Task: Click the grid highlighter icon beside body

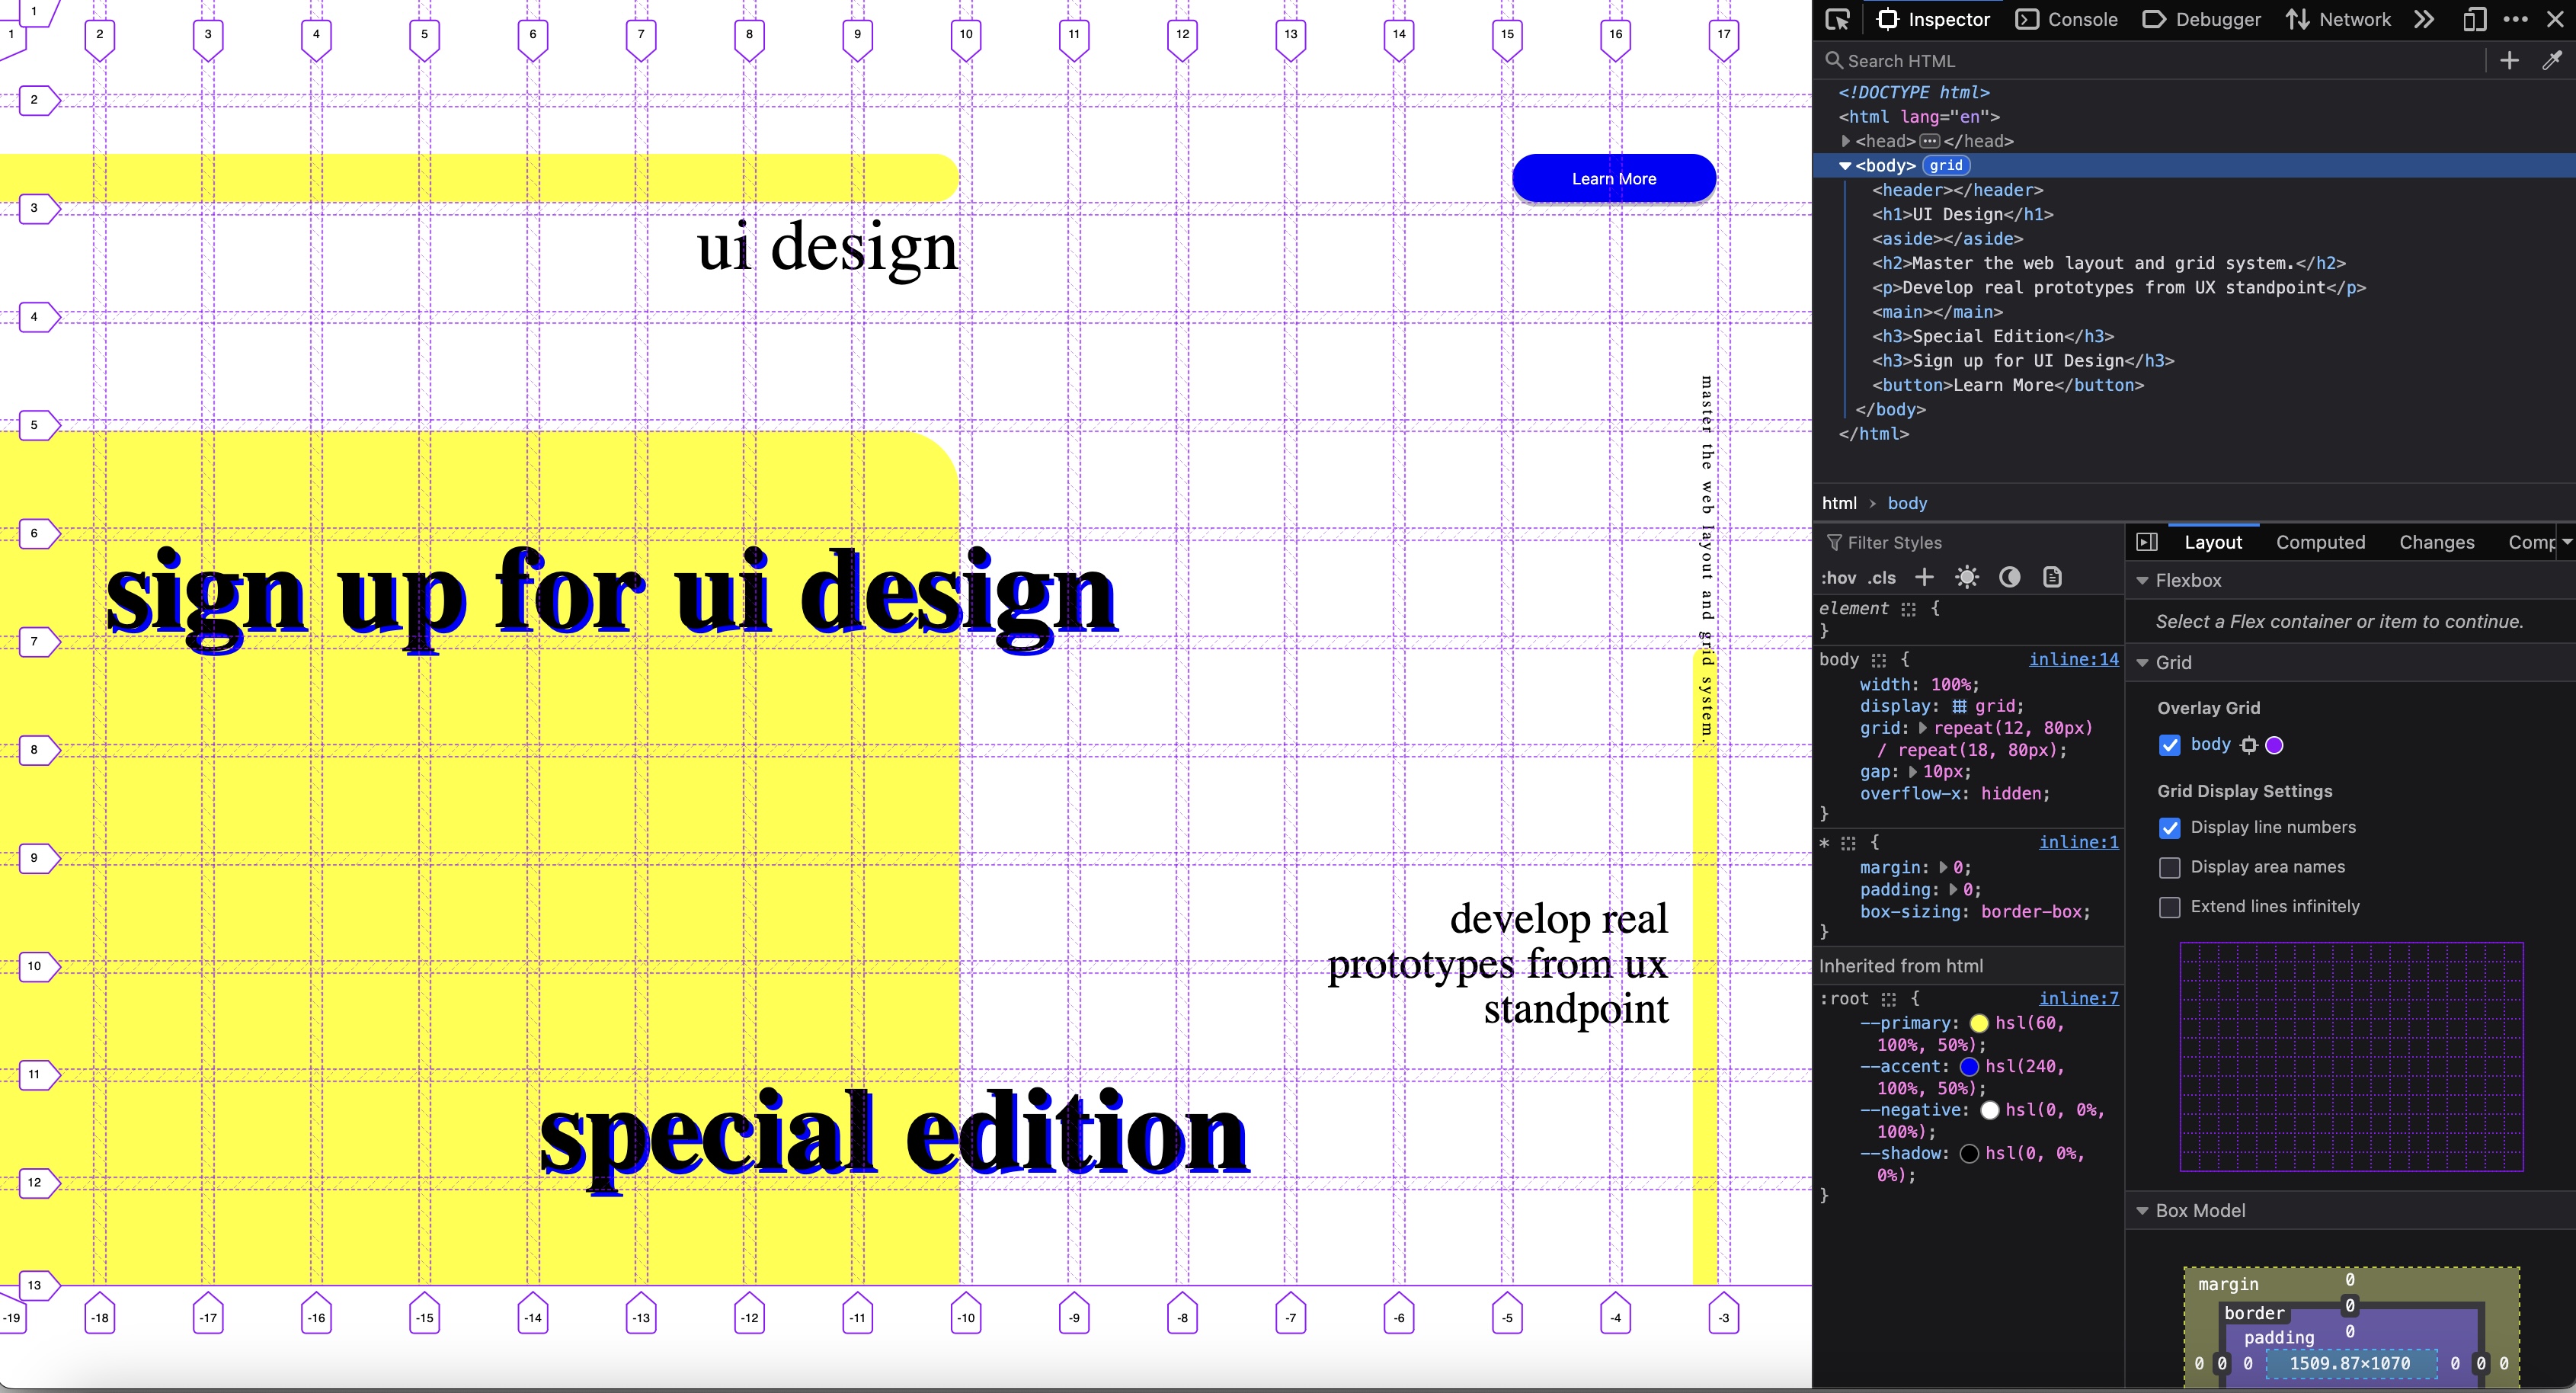Action: point(2249,745)
